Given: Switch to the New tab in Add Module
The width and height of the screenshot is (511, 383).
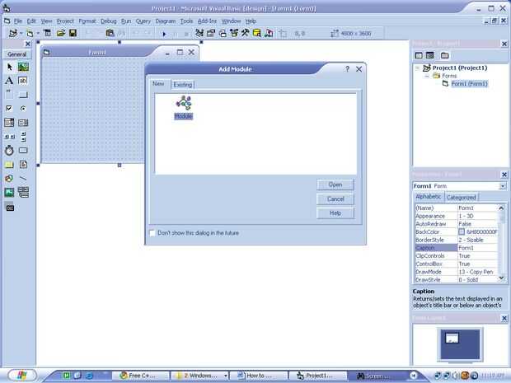Looking at the screenshot, I should 158,84.
